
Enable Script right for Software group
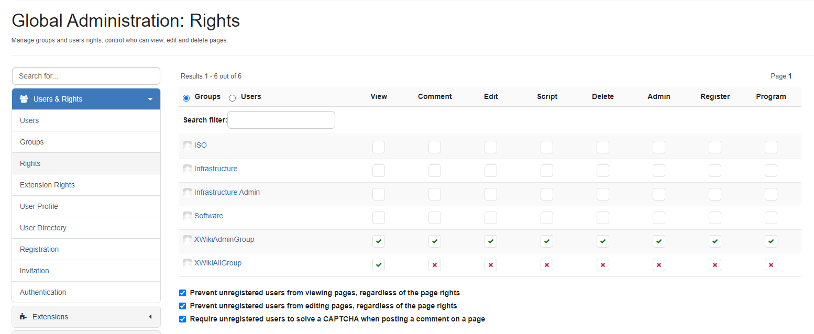547,218
